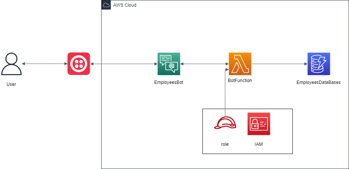
Task: Click the red IAM service icon
Action: [259, 124]
